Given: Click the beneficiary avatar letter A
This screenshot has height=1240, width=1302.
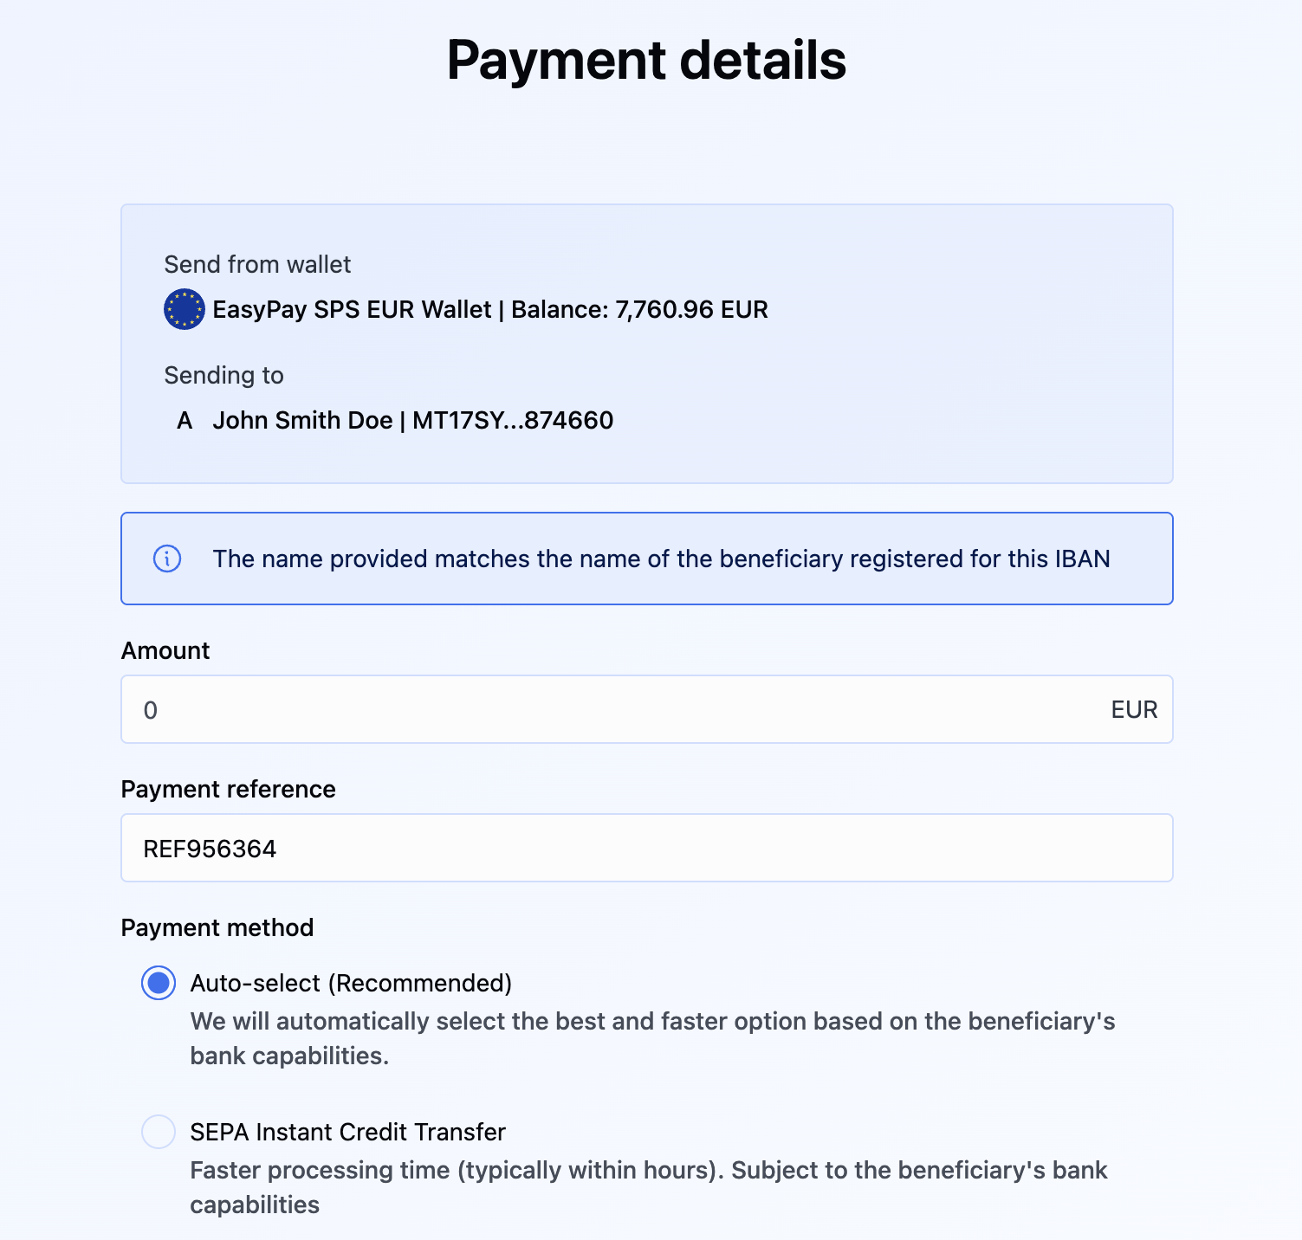Looking at the screenshot, I should (x=185, y=421).
